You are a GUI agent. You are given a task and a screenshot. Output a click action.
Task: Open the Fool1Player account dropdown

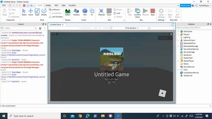click(205, 6)
